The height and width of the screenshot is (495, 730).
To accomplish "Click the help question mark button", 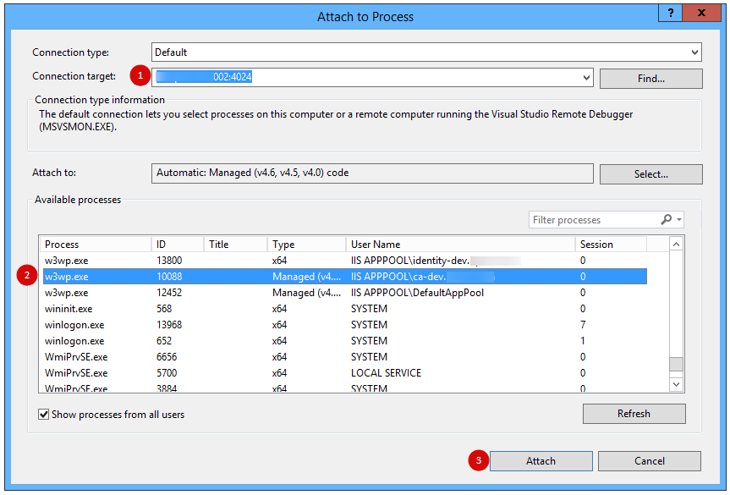I will point(671,13).
